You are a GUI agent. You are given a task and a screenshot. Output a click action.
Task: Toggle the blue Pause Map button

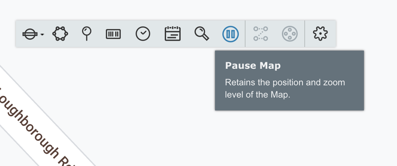231,34
